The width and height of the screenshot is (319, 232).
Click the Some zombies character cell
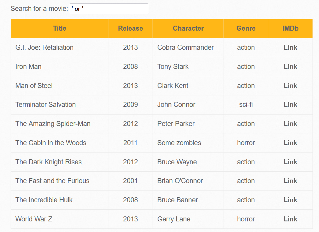coord(188,143)
